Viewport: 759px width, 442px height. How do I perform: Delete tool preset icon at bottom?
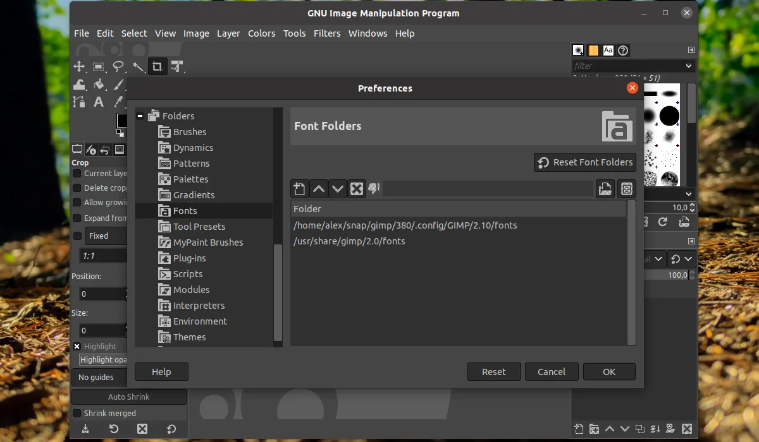(x=142, y=429)
